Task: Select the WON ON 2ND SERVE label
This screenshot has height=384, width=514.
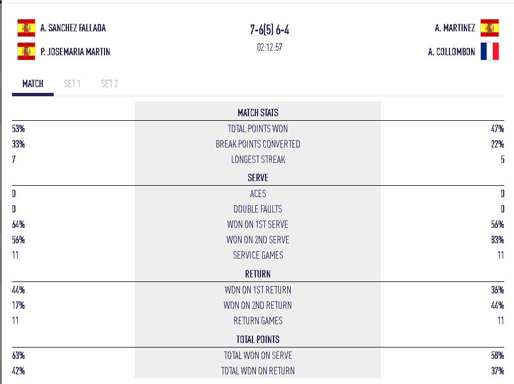Action: [258, 240]
